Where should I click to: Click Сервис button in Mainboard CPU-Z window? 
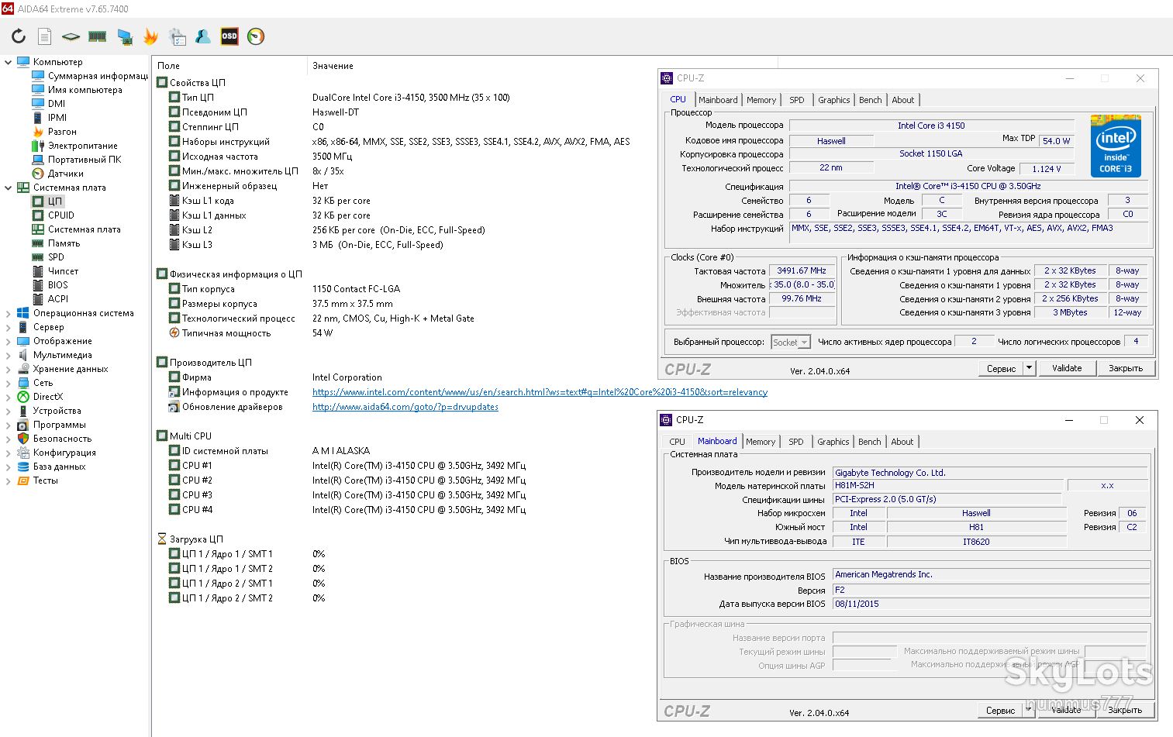click(x=1000, y=710)
